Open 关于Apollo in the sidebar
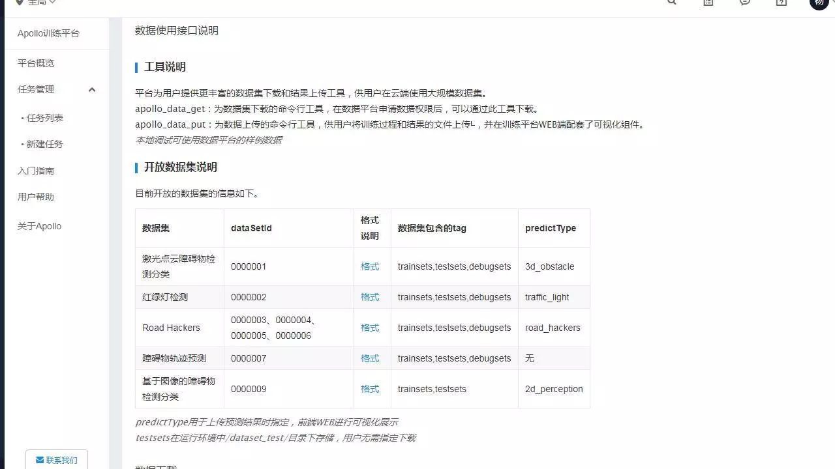Viewport: 835px width, 469px height. (39, 226)
